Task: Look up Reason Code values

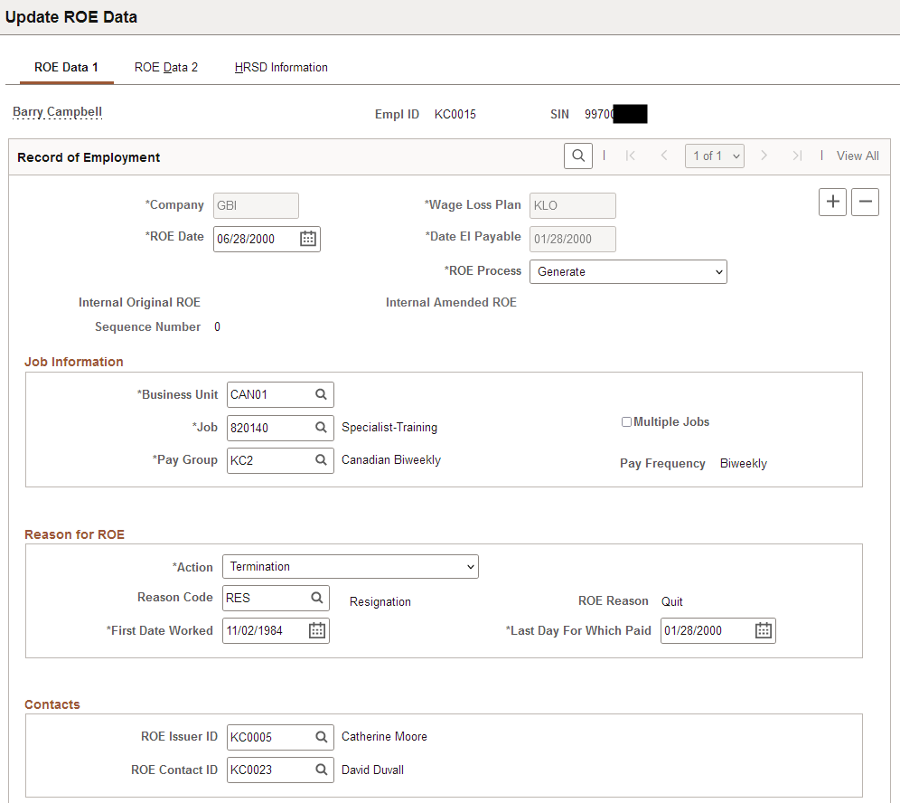Action: (x=317, y=598)
